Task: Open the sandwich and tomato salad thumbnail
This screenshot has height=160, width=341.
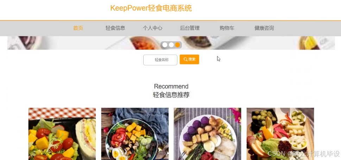Action: coord(62,134)
